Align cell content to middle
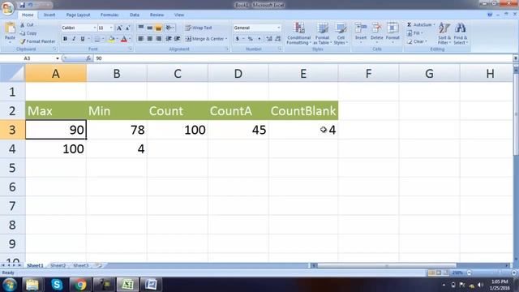The height and width of the screenshot is (292, 519). 149,28
